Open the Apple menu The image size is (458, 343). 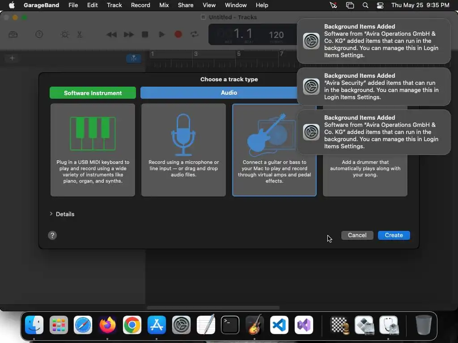click(12, 5)
